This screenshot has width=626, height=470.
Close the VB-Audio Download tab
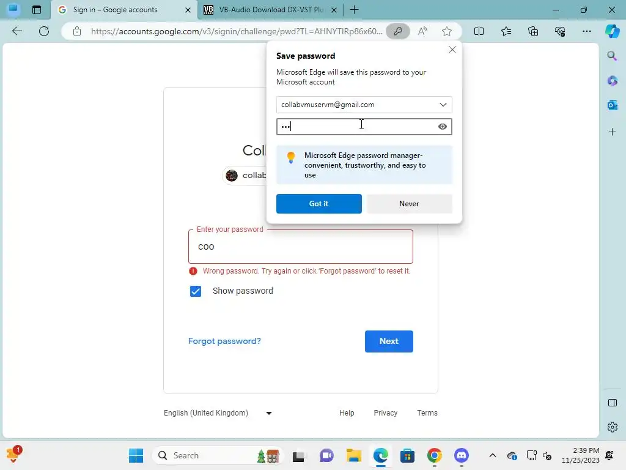click(334, 10)
